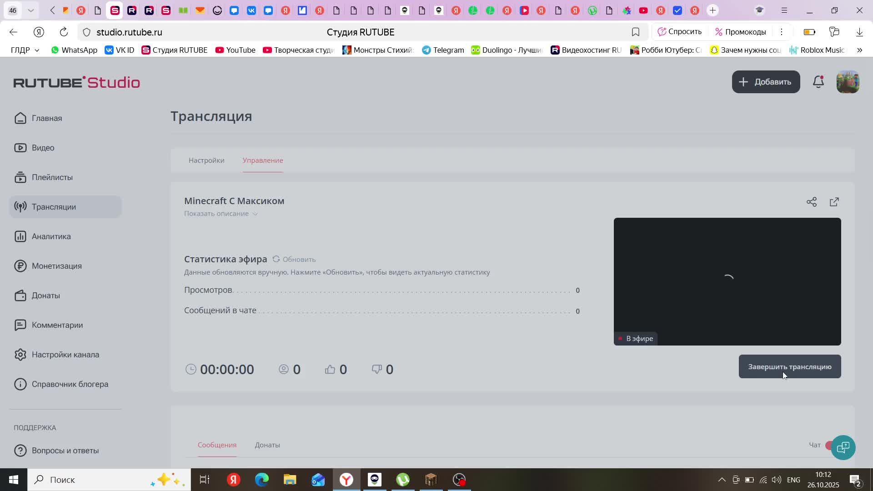Open notifications bell icon
This screenshot has width=873, height=491.
coord(818,82)
